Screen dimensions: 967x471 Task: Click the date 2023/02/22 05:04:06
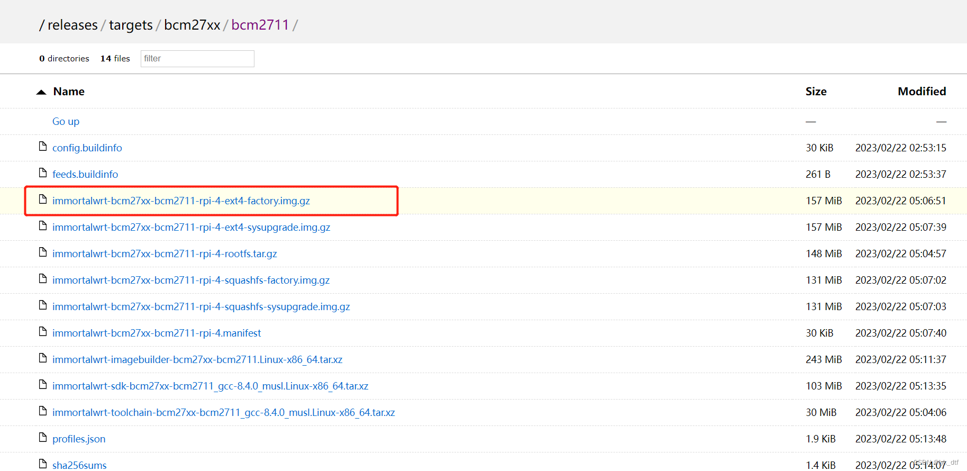(901, 412)
